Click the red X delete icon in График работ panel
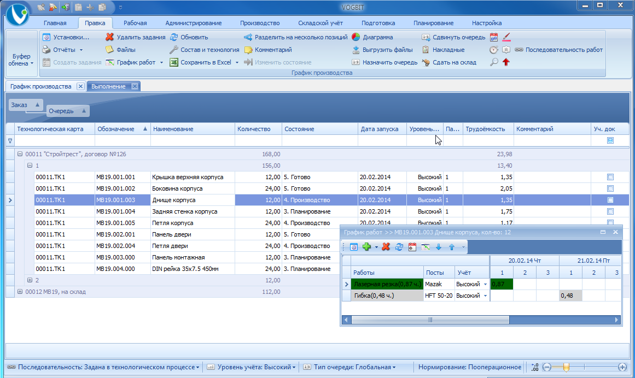Viewport: 635px width, 378px height. point(386,246)
